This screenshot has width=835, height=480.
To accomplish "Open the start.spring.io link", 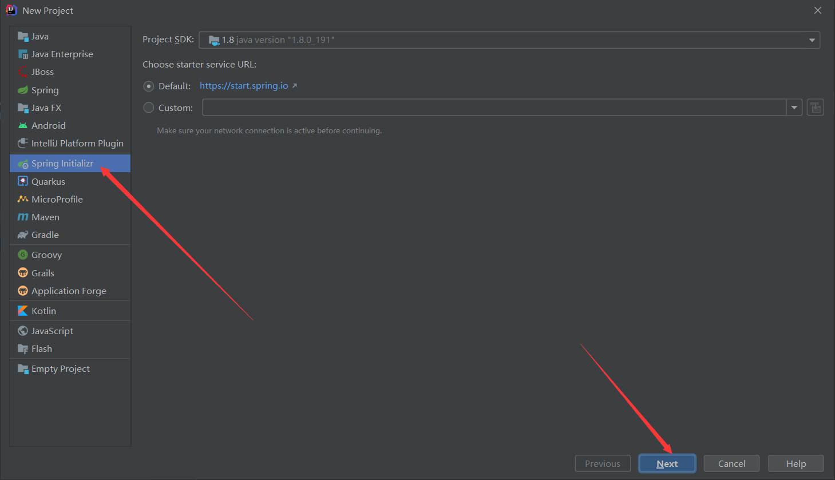I will click(244, 86).
